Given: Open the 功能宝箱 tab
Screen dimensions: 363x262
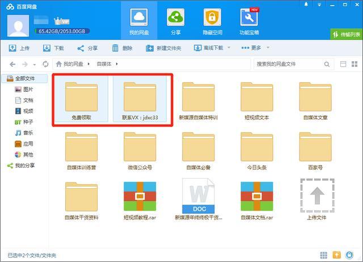Looking at the screenshot, I should coord(249,22).
